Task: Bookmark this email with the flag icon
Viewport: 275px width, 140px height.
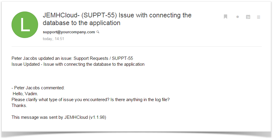Action: [x=225, y=17]
